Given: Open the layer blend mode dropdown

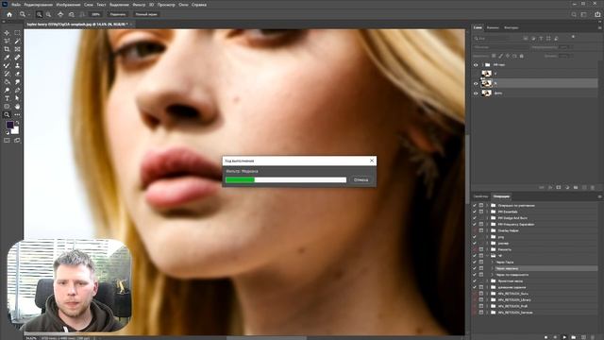Looking at the screenshot, I should tap(501, 47).
